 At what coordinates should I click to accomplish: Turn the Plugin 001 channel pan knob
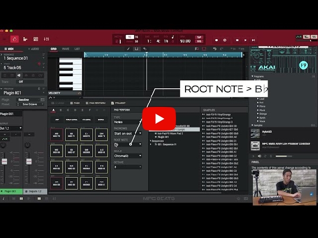3,145
